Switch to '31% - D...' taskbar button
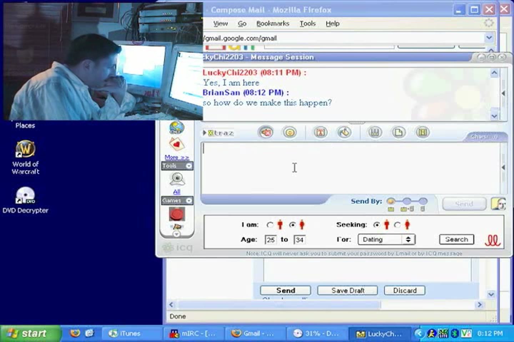The width and height of the screenshot is (514, 342). (317, 333)
